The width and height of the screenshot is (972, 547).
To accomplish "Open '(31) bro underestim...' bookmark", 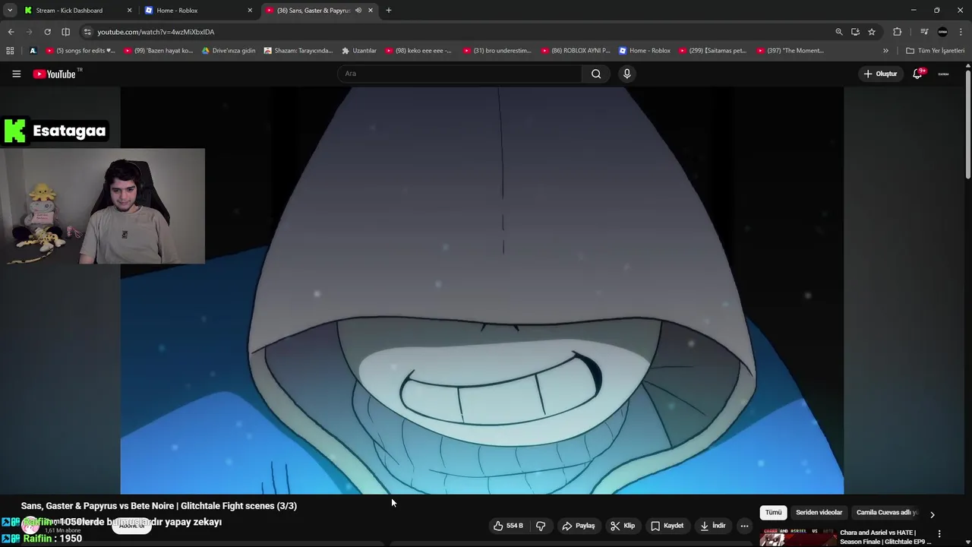I will [497, 51].
